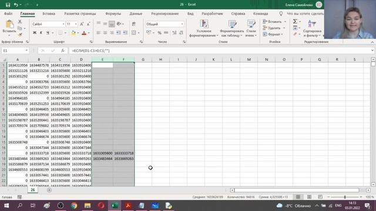Open Cell Styles (Стили ячеек)
Viewport: 376px width, 211px height.
pyautogui.click(x=251, y=29)
